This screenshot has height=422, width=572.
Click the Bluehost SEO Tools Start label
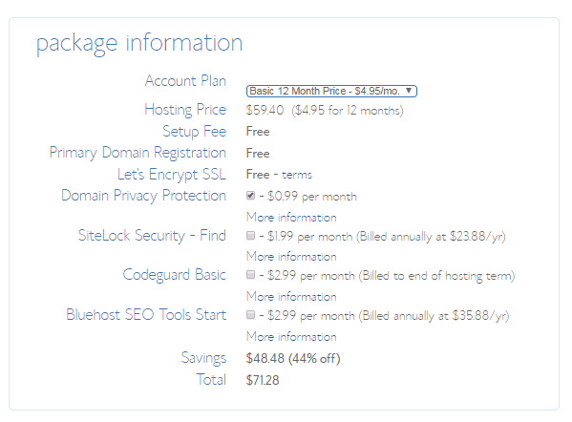tap(146, 315)
